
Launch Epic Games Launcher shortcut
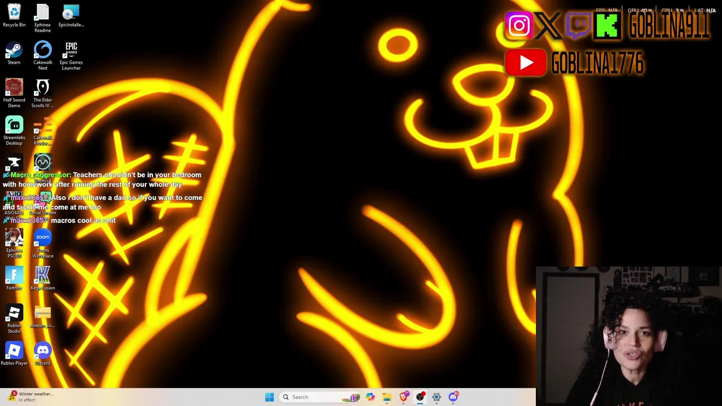coord(71,56)
